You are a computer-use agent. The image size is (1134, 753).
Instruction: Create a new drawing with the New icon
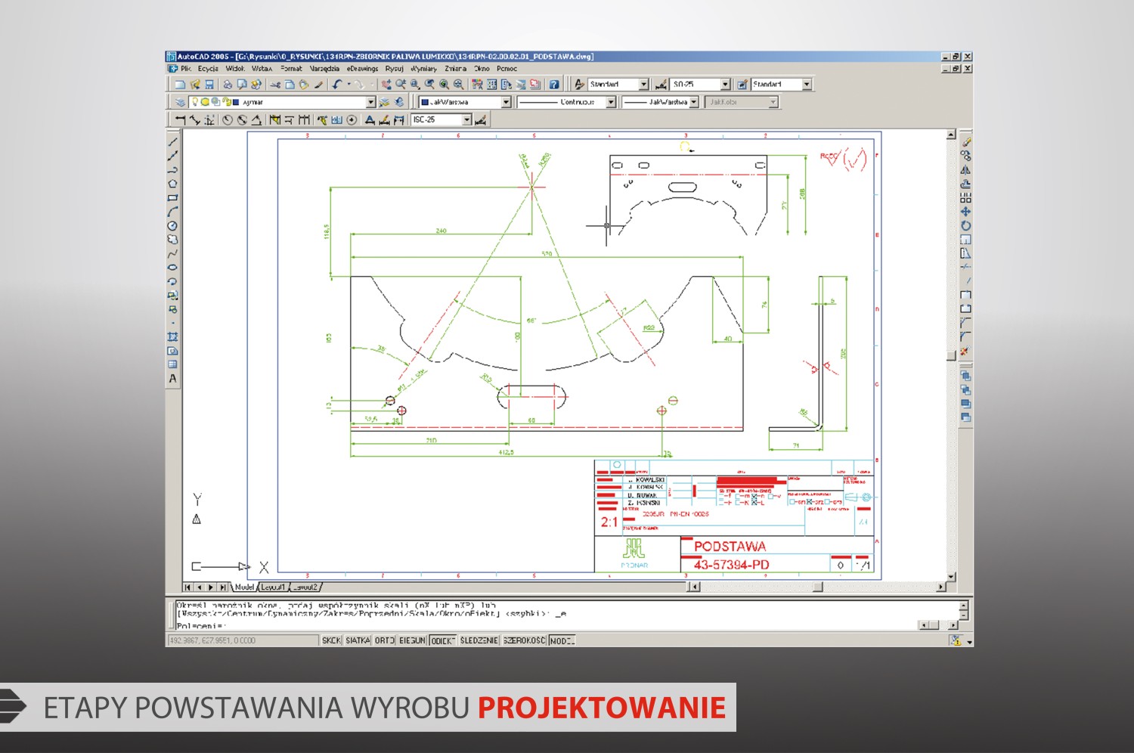pos(180,85)
